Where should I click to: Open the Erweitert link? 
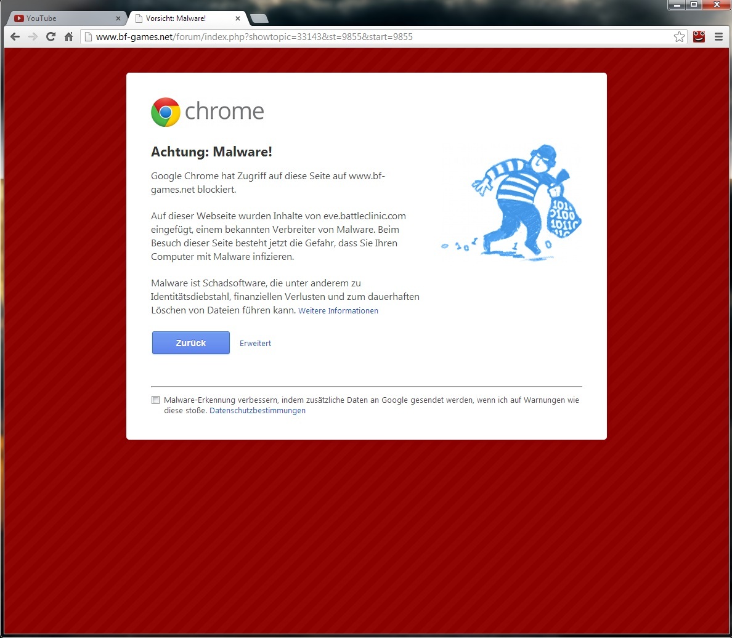[255, 344]
